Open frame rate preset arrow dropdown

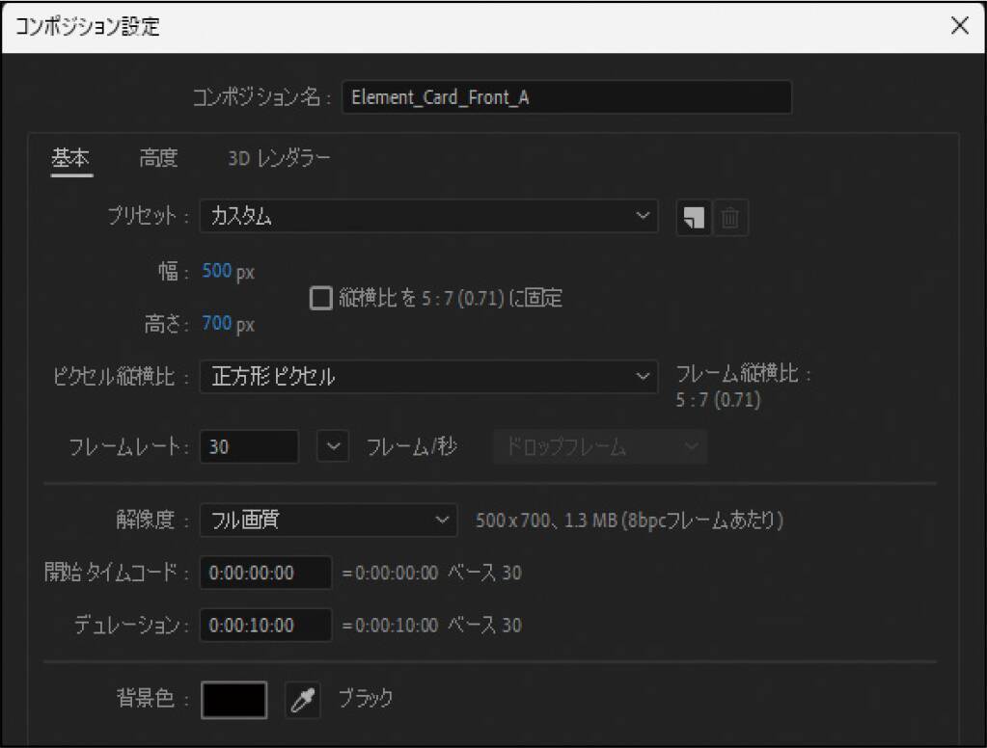(333, 448)
